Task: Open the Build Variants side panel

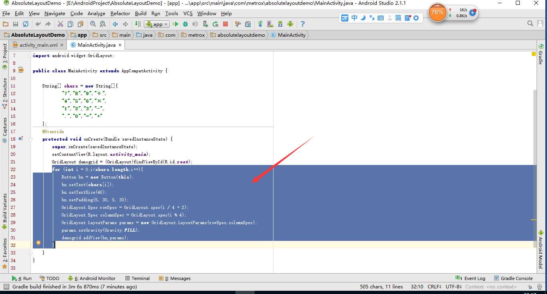Action: tap(5, 211)
